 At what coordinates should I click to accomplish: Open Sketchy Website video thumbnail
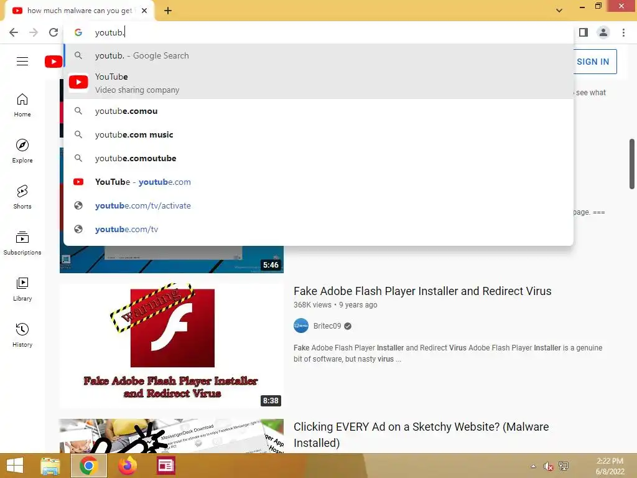[172, 436]
